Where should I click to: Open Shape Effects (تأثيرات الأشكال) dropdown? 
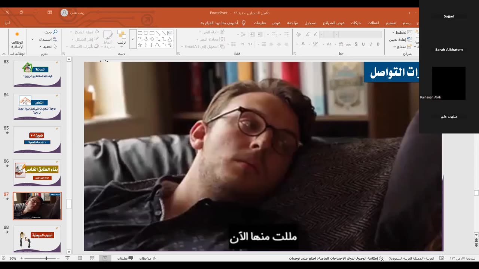tap(83, 46)
